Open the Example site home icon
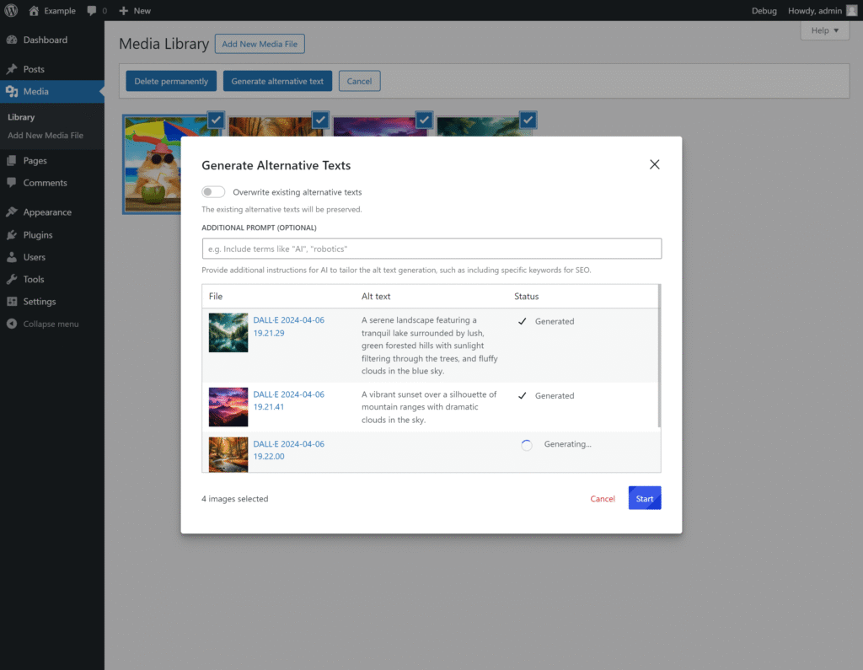Viewport: 863px width, 670px height. tap(34, 10)
